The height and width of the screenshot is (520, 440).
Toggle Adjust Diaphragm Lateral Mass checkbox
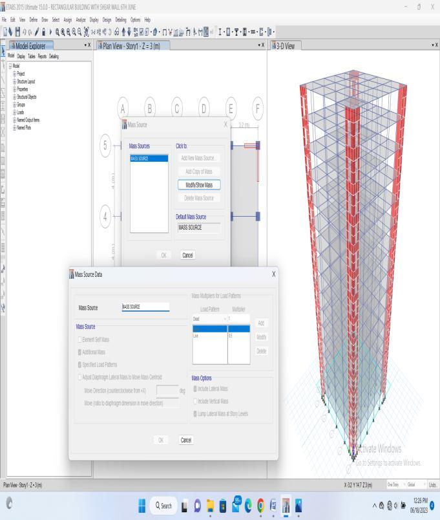tap(79, 377)
